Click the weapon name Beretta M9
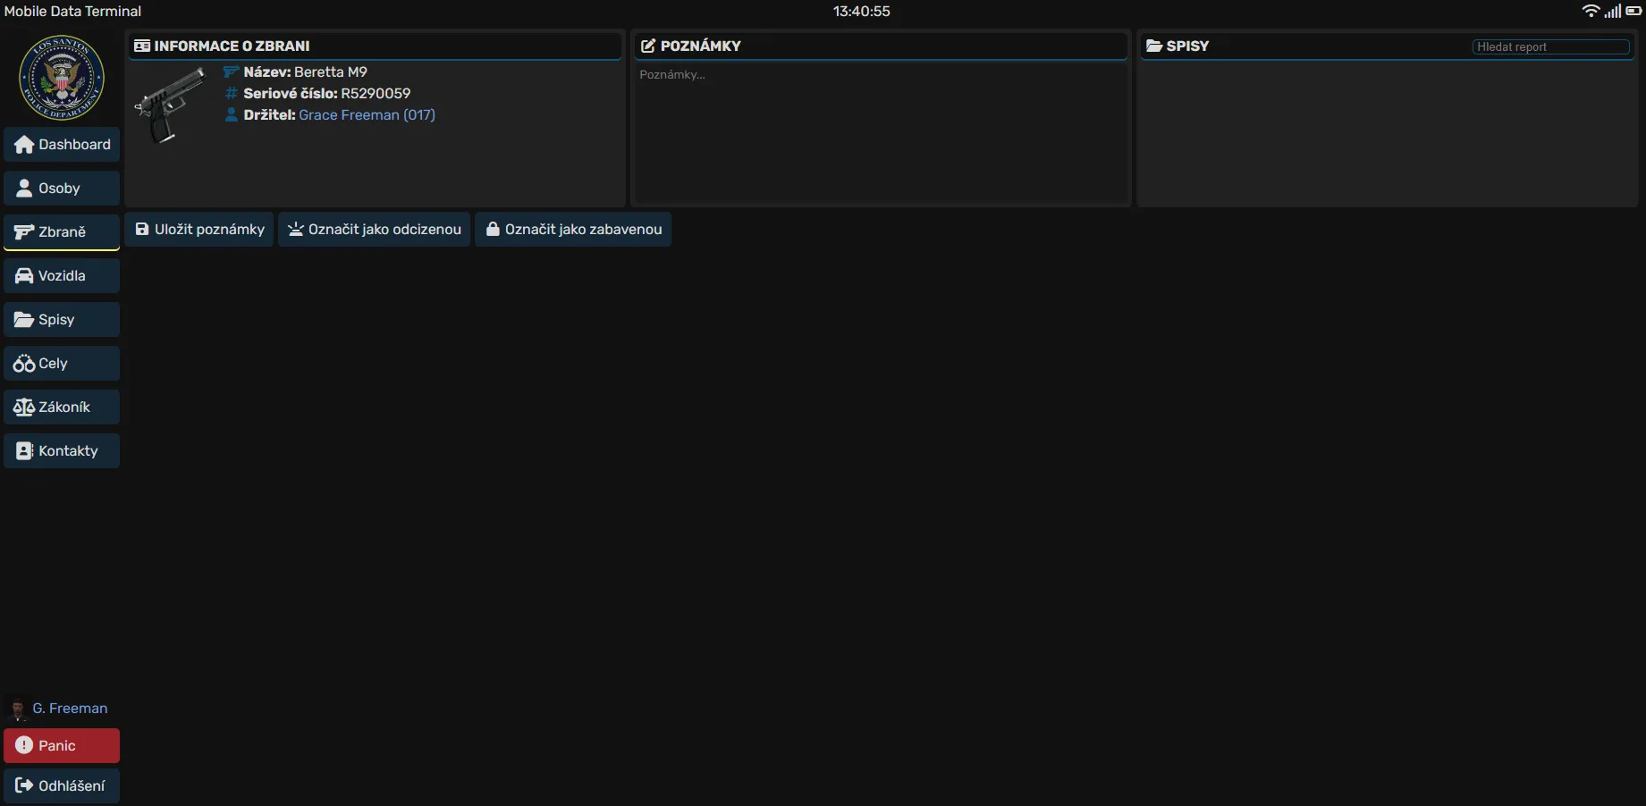This screenshot has width=1646, height=806. point(331,72)
